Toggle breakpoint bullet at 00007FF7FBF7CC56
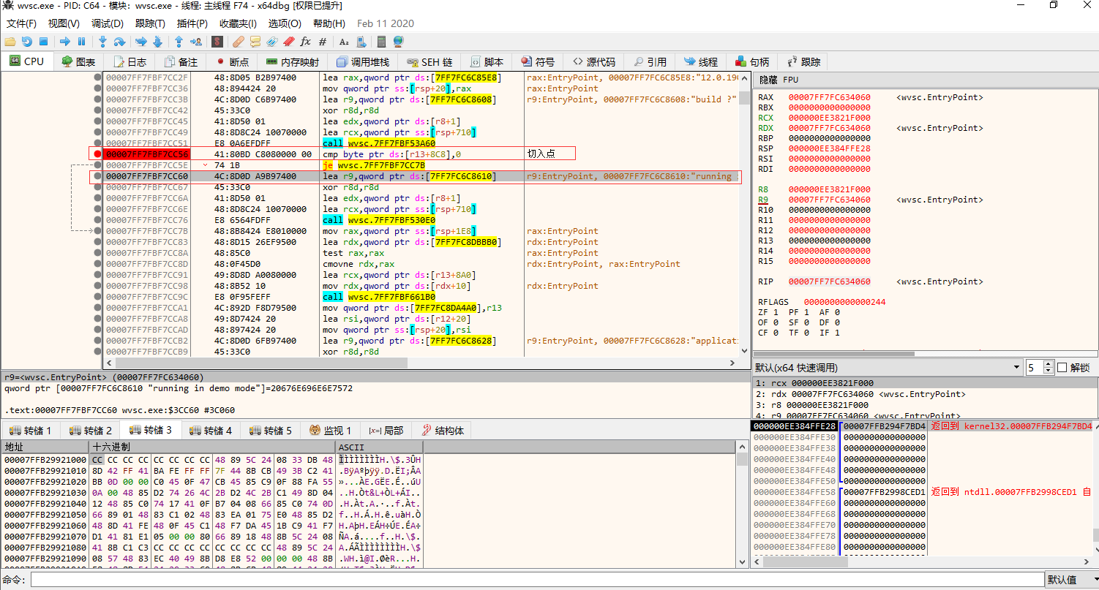 tap(97, 154)
